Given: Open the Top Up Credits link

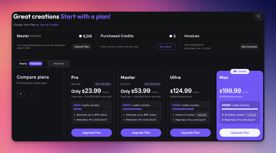Looking at the screenshot, I should coord(49,25).
